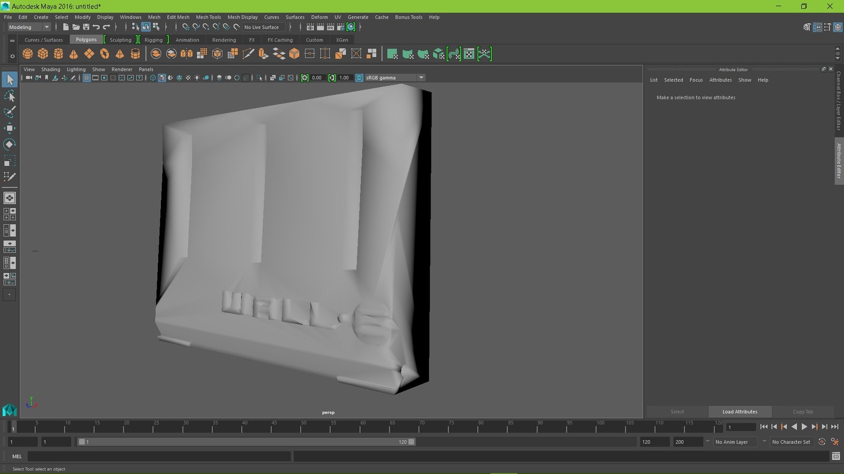Click the current frame field in timeline
The width and height of the screenshot is (844, 474).
pyautogui.click(x=741, y=427)
